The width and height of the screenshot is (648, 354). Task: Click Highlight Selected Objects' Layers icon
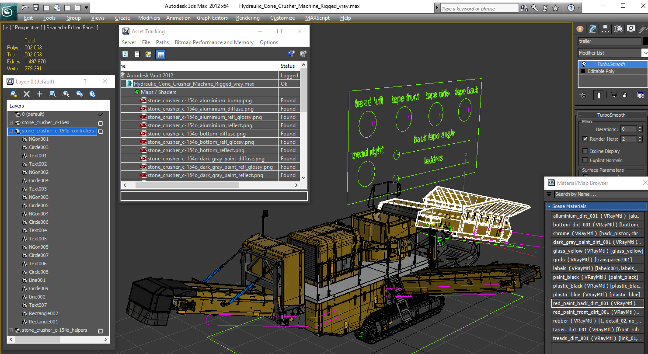tap(66, 94)
